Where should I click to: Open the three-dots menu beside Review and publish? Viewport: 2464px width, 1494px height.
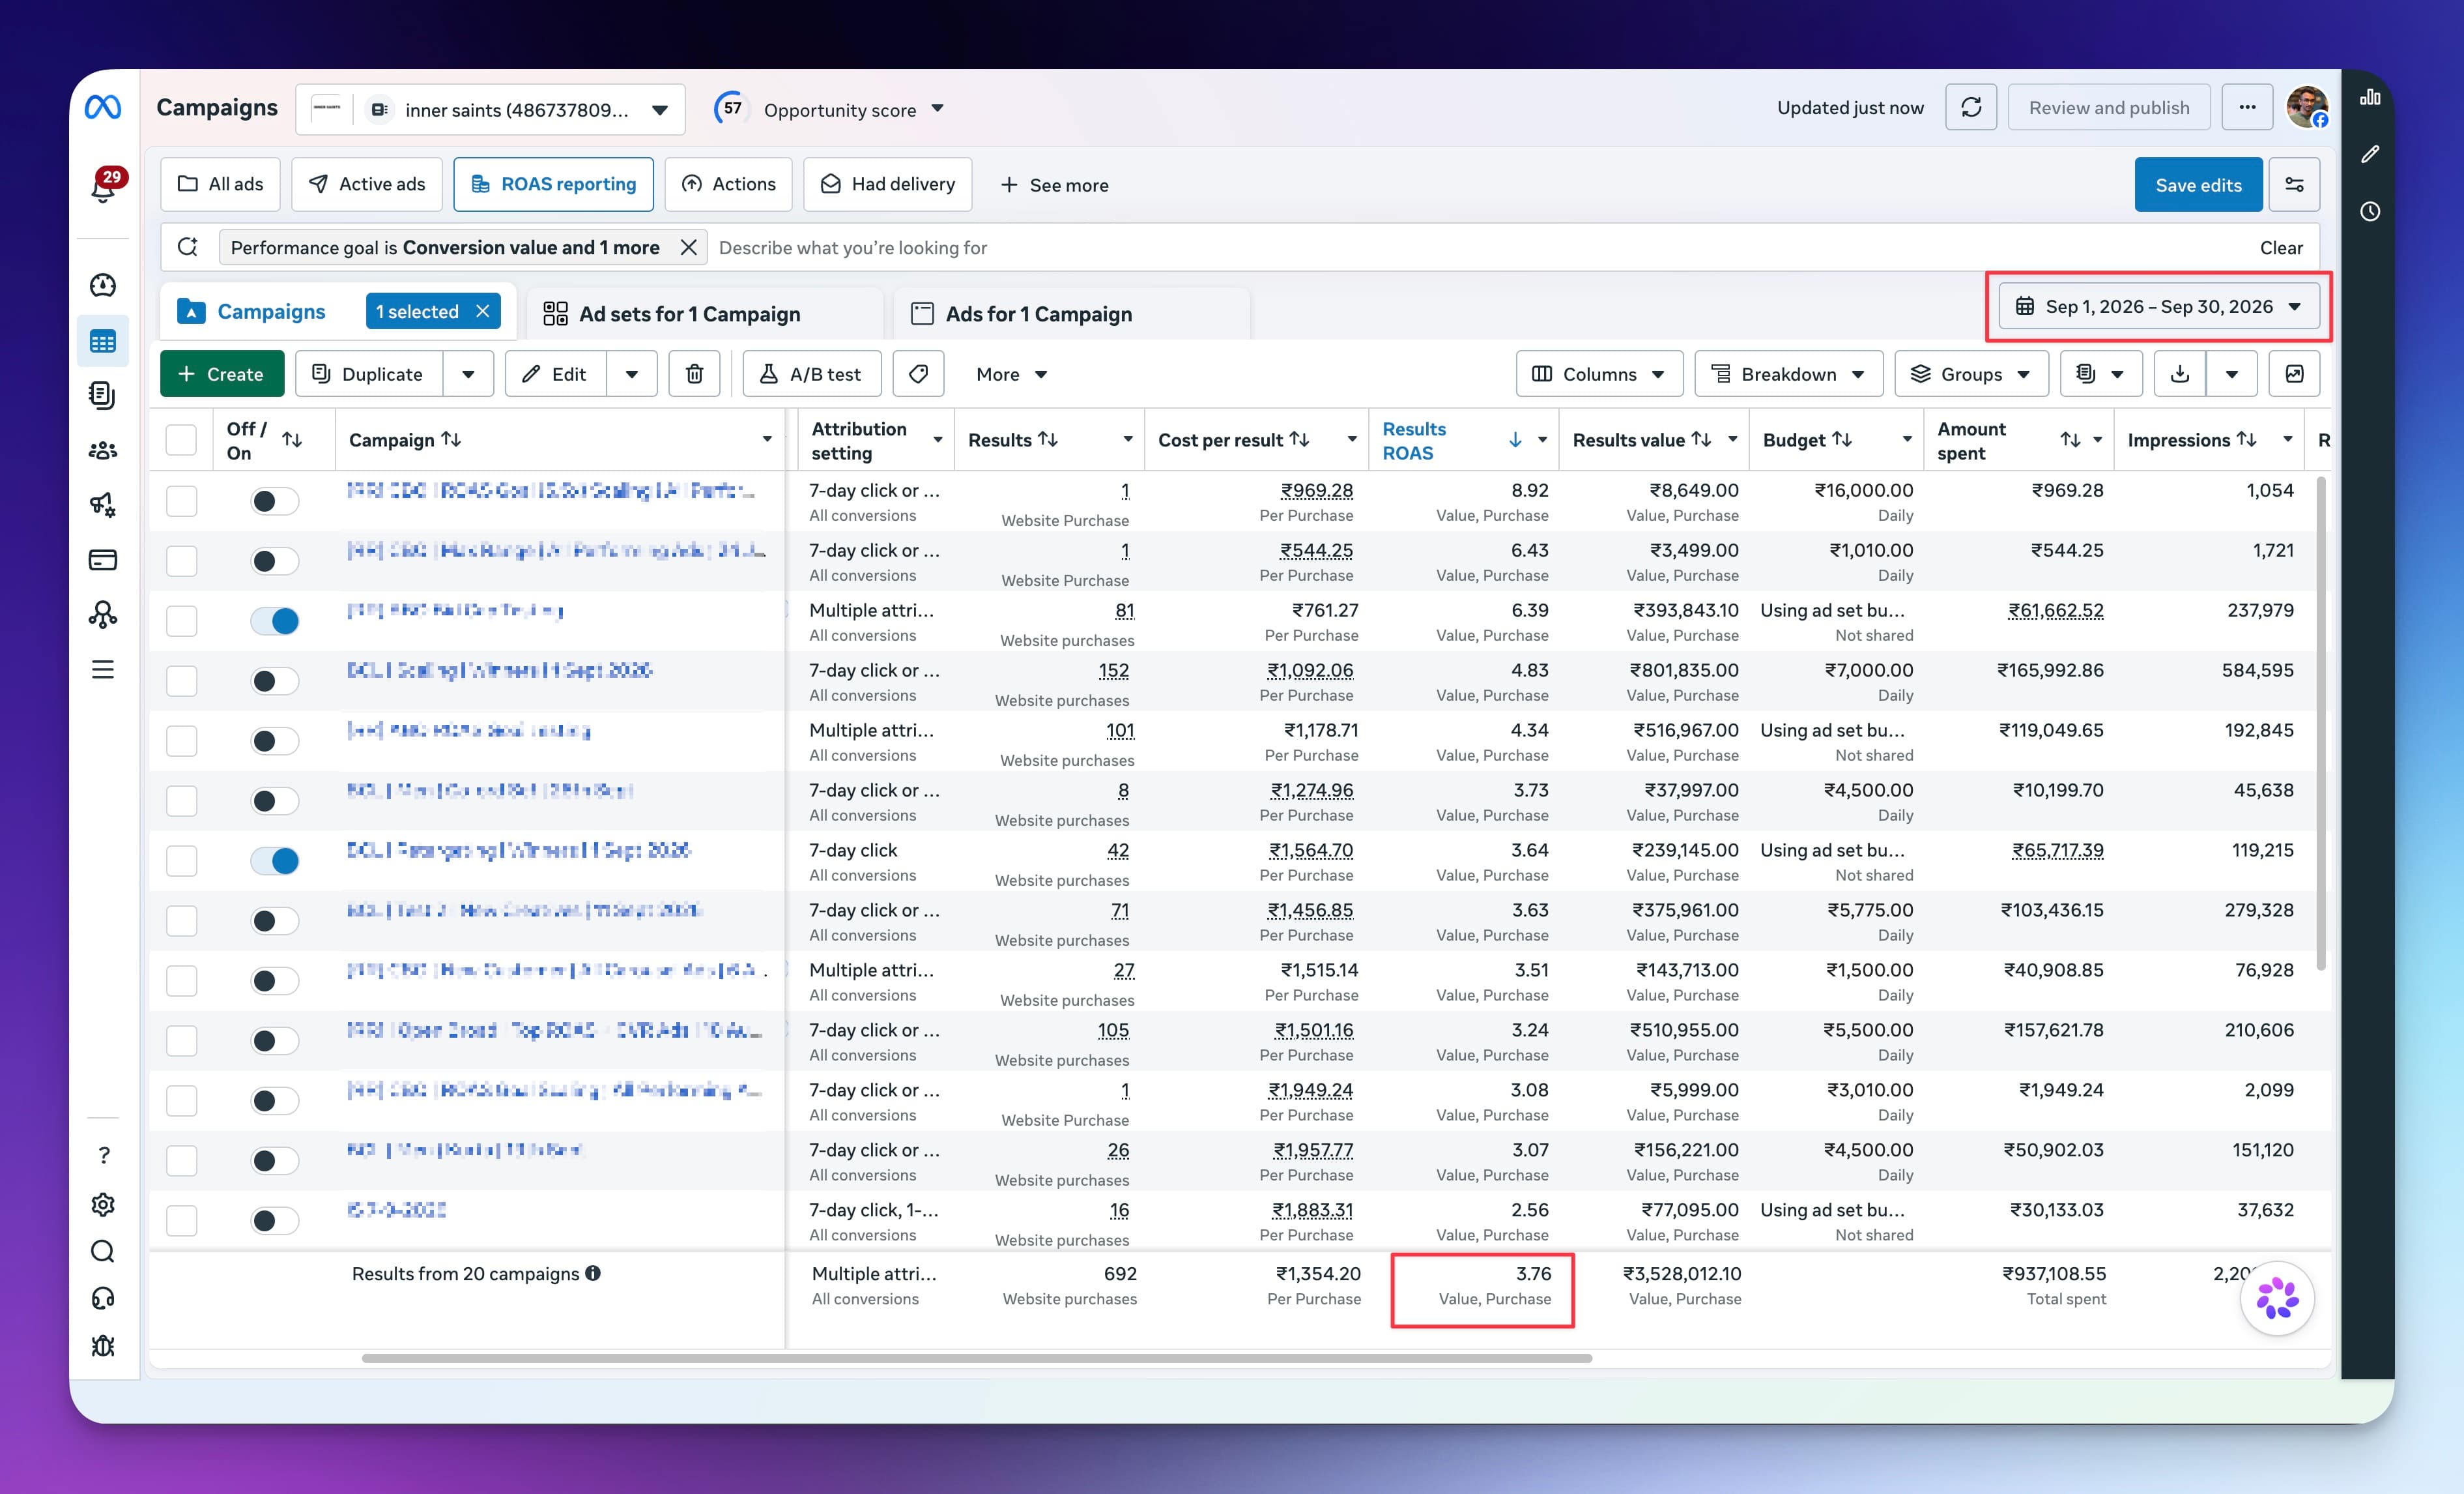click(x=2247, y=107)
